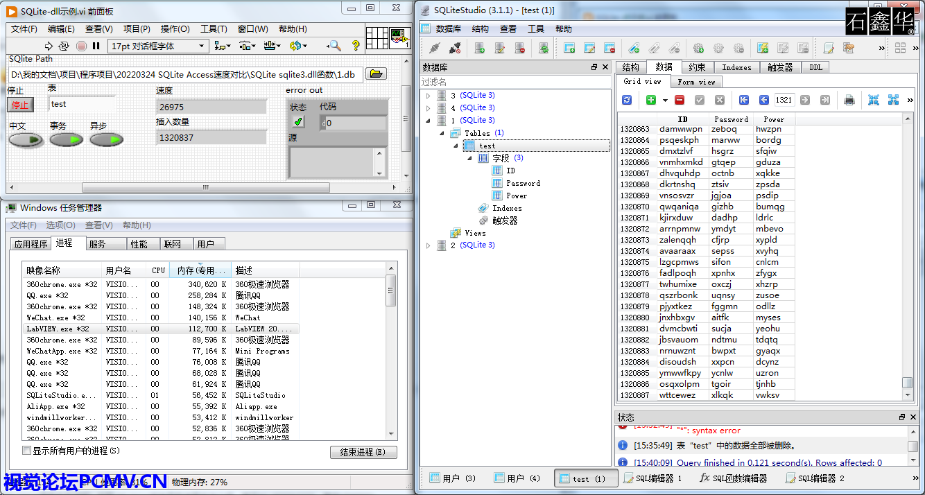Pause the LabVIEW VI execution

[96, 46]
